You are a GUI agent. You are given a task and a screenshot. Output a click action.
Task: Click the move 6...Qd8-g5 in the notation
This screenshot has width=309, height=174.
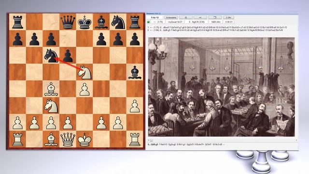[153, 145]
